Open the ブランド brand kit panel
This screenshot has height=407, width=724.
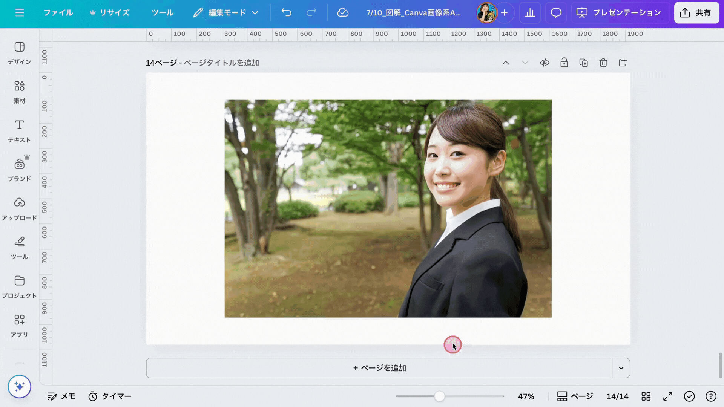click(19, 169)
